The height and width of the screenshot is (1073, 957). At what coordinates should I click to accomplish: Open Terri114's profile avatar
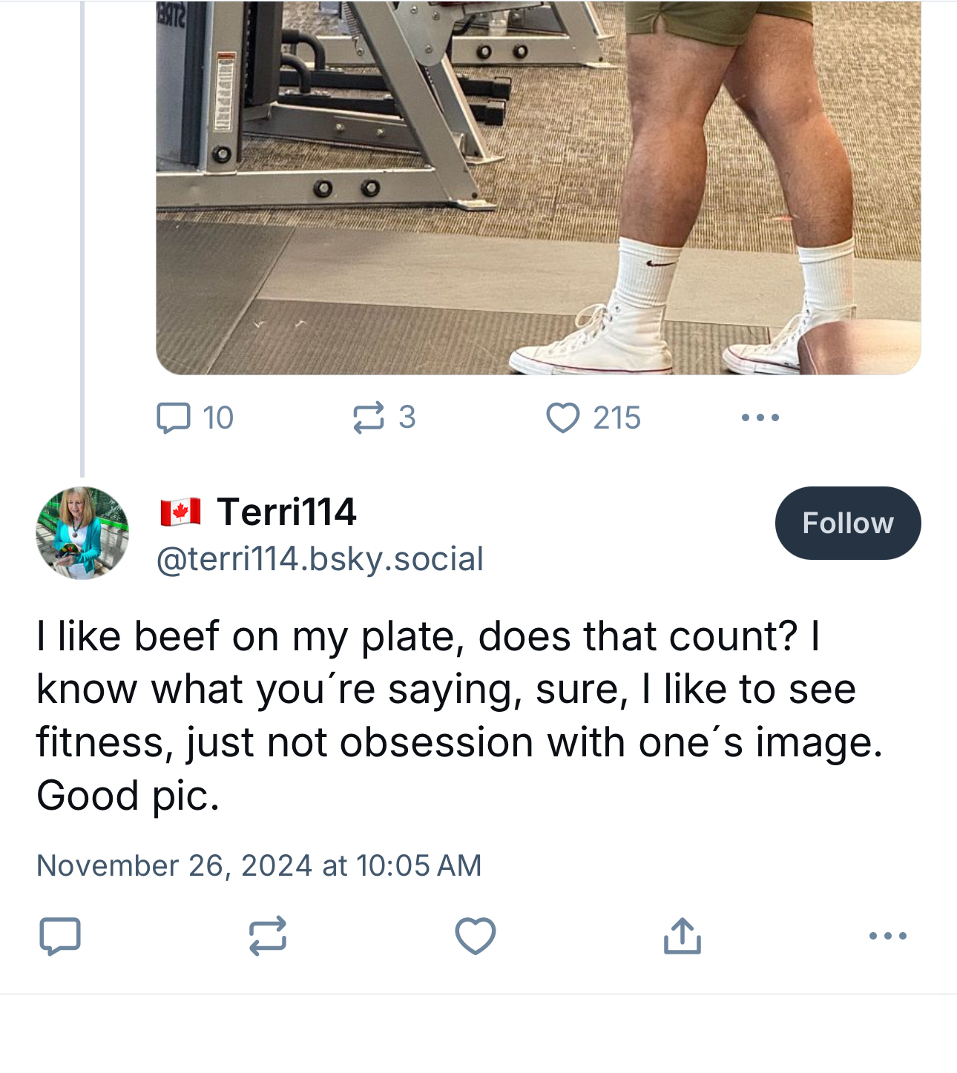click(x=82, y=532)
